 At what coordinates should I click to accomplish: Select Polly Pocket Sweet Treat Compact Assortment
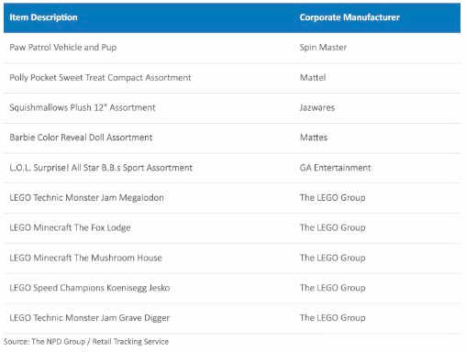pos(100,77)
